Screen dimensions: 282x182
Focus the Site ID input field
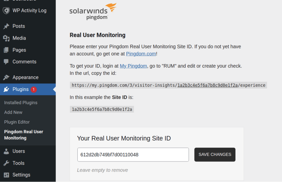point(133,155)
